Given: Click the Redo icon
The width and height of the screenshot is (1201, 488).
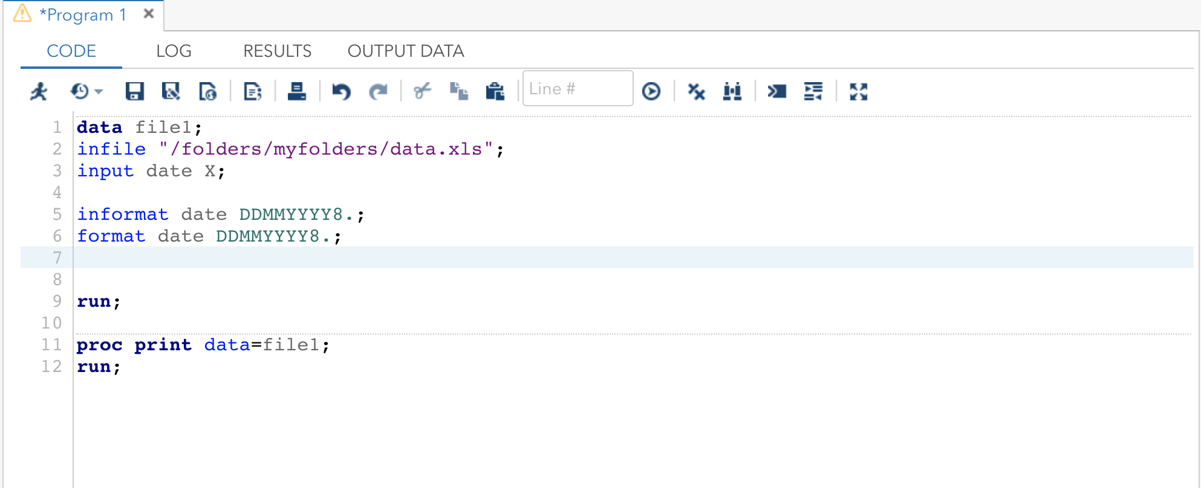Looking at the screenshot, I should [x=379, y=92].
